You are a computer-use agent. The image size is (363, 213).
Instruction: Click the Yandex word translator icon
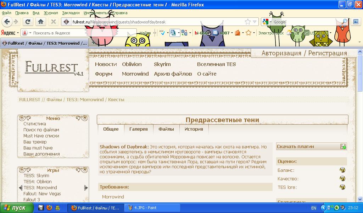point(184,33)
